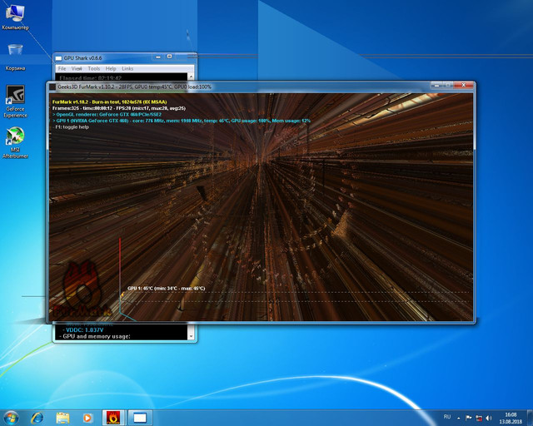
Task: Open Help menu in GPU Shark
Action: coord(111,68)
